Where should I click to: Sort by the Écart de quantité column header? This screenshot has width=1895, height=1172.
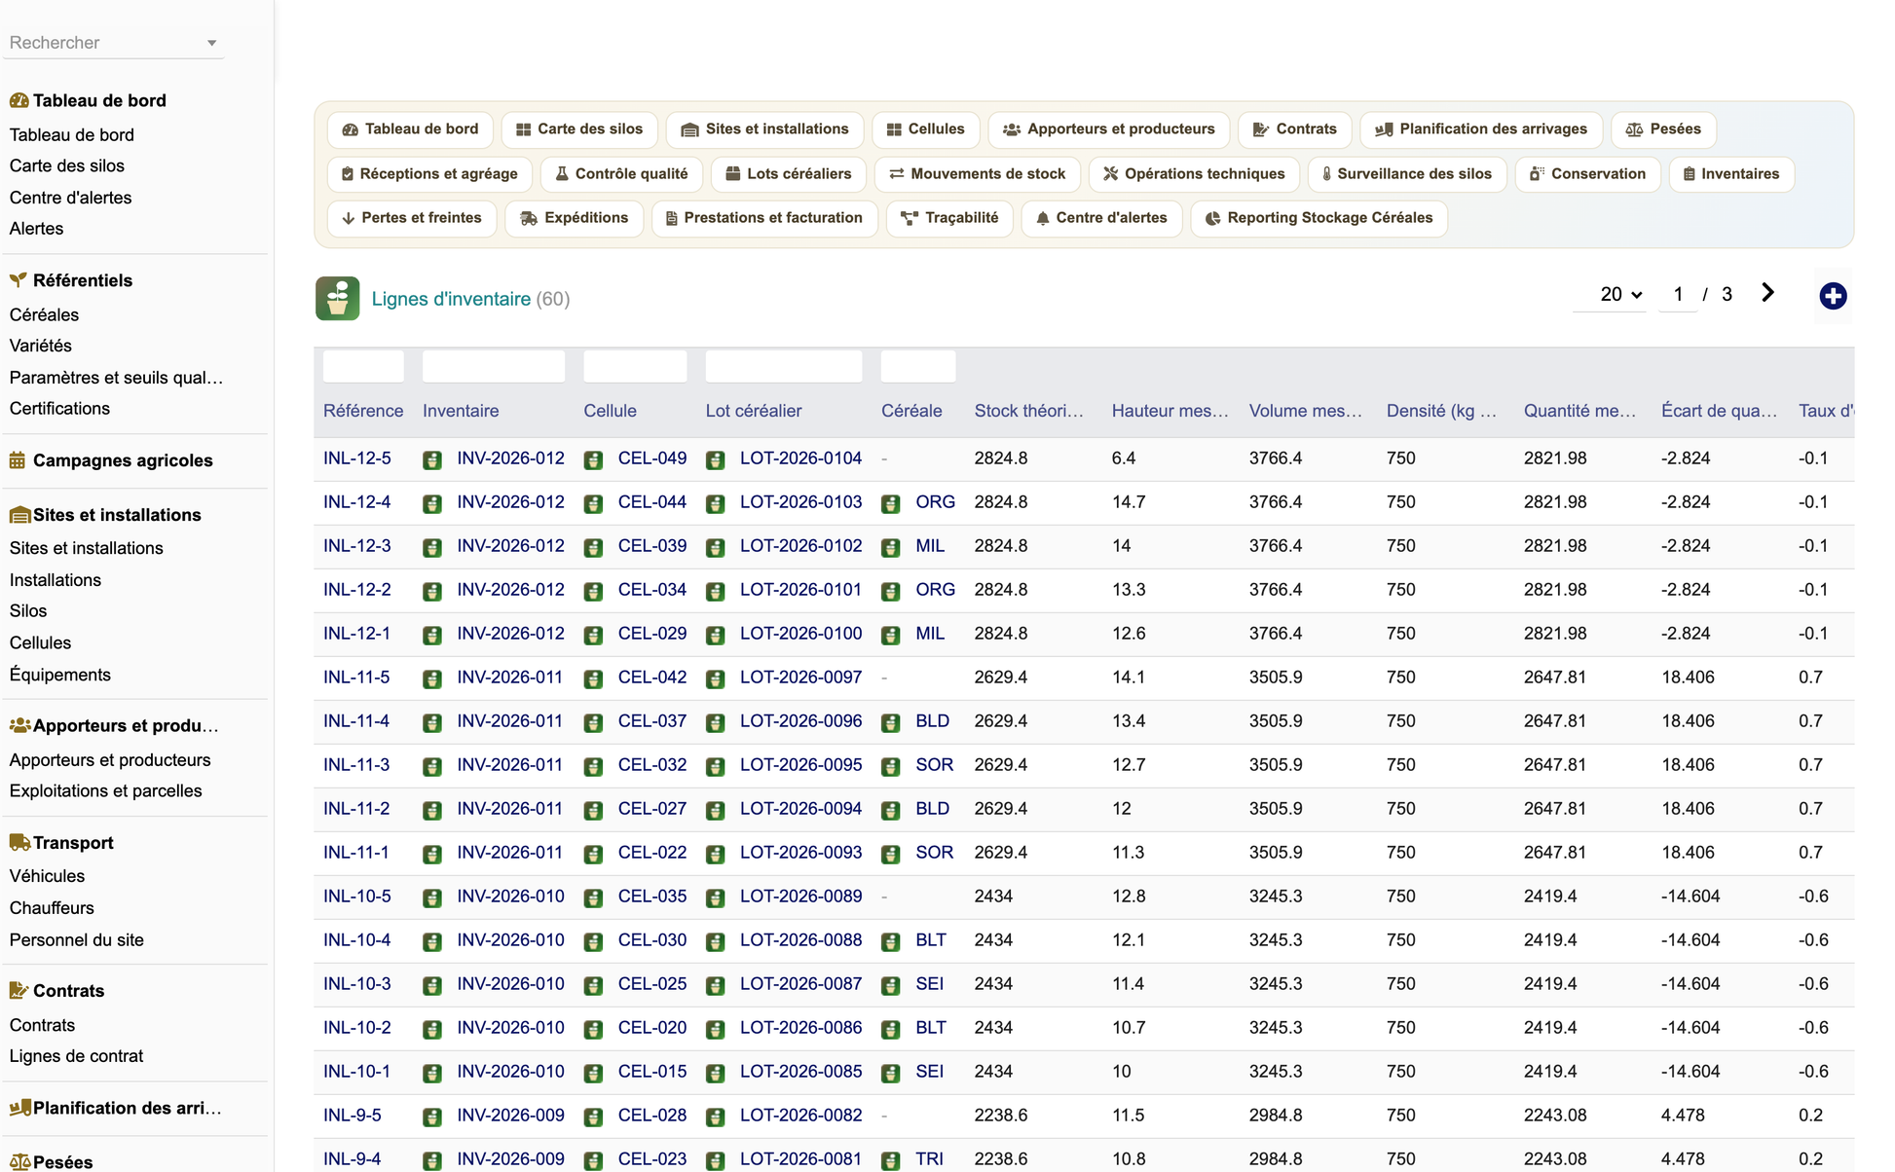pyautogui.click(x=1720, y=411)
